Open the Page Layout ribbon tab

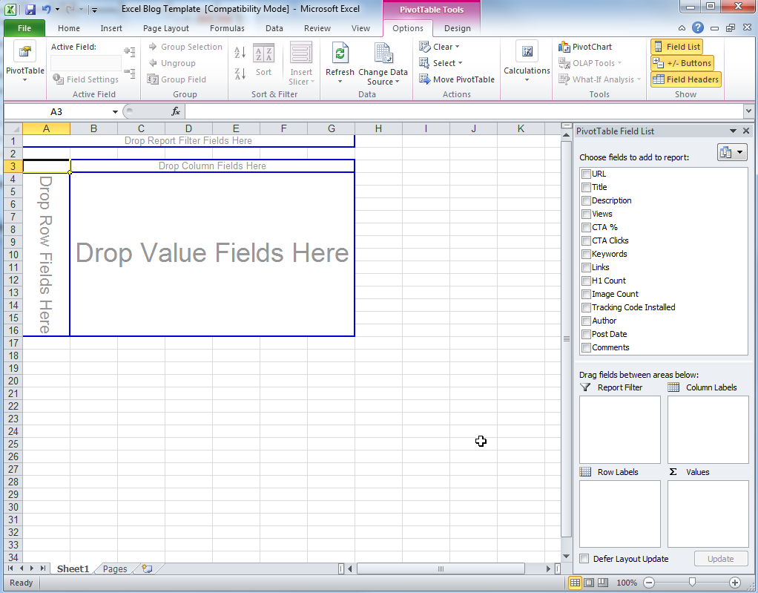pyautogui.click(x=166, y=28)
